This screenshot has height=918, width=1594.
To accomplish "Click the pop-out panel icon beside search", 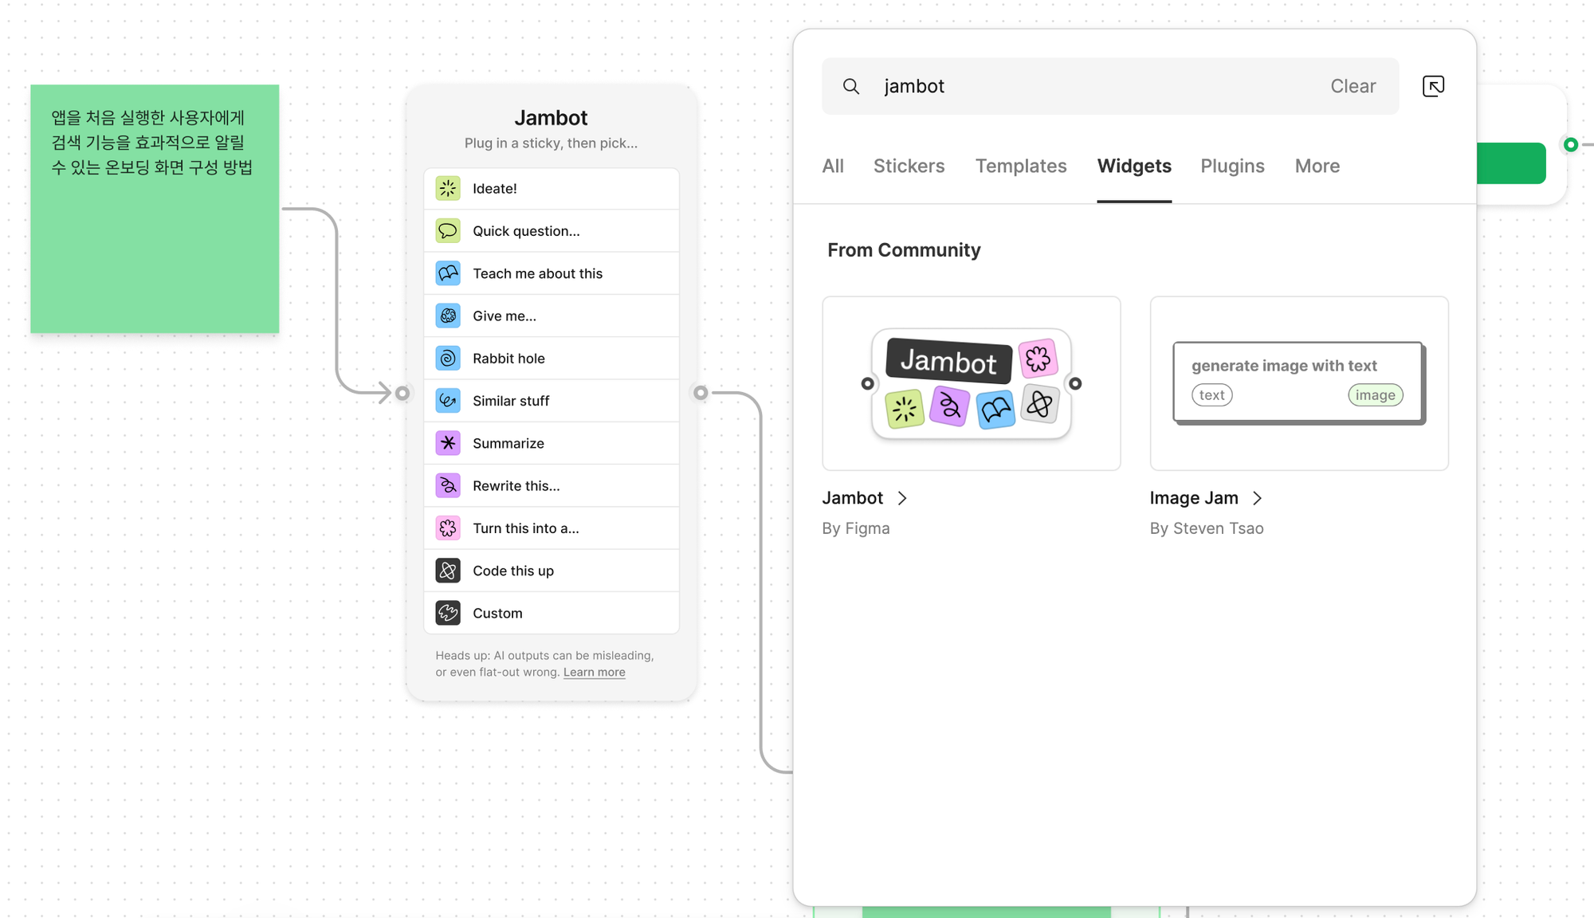I will [1433, 86].
